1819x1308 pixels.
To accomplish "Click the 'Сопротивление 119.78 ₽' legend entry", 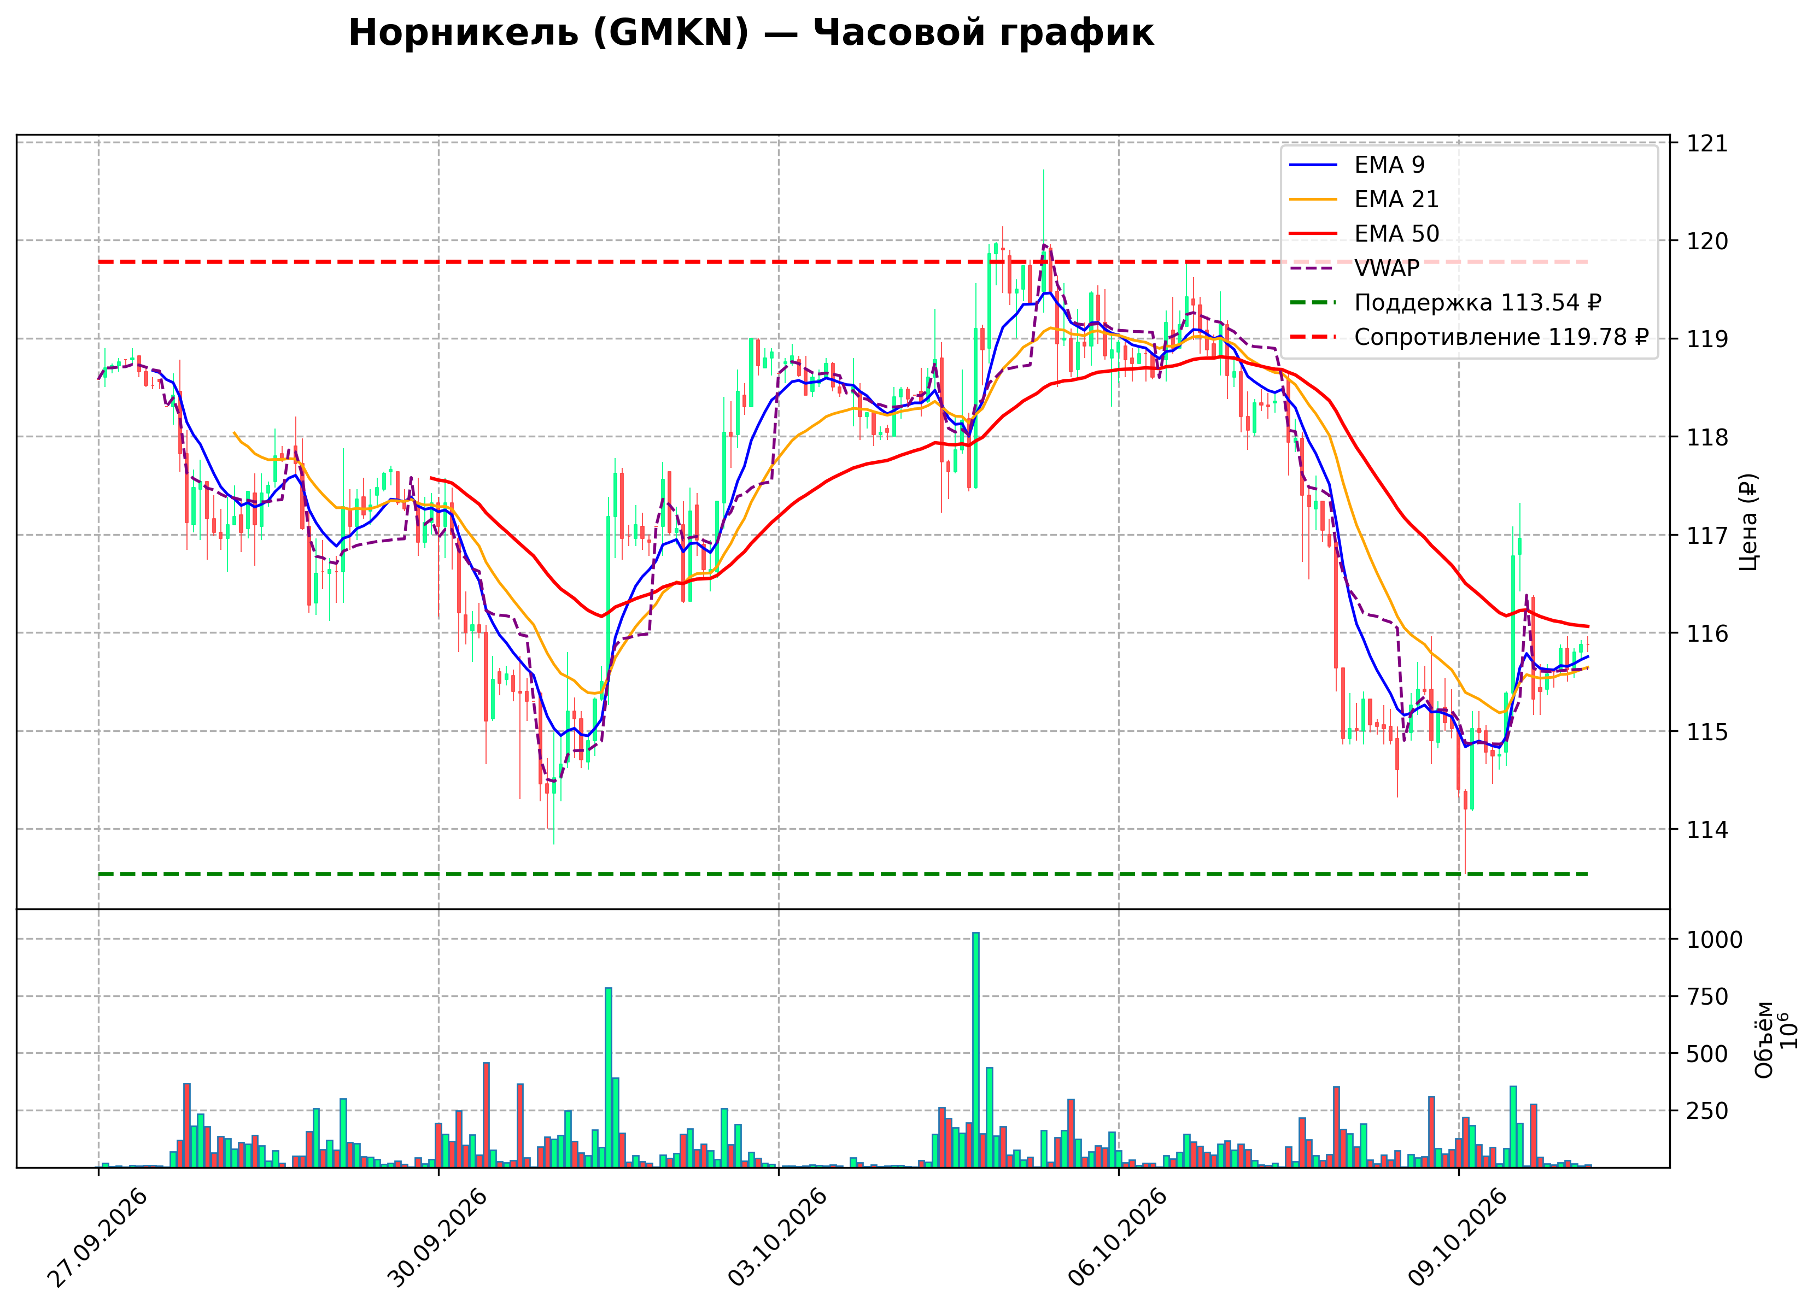I will (x=1501, y=337).
